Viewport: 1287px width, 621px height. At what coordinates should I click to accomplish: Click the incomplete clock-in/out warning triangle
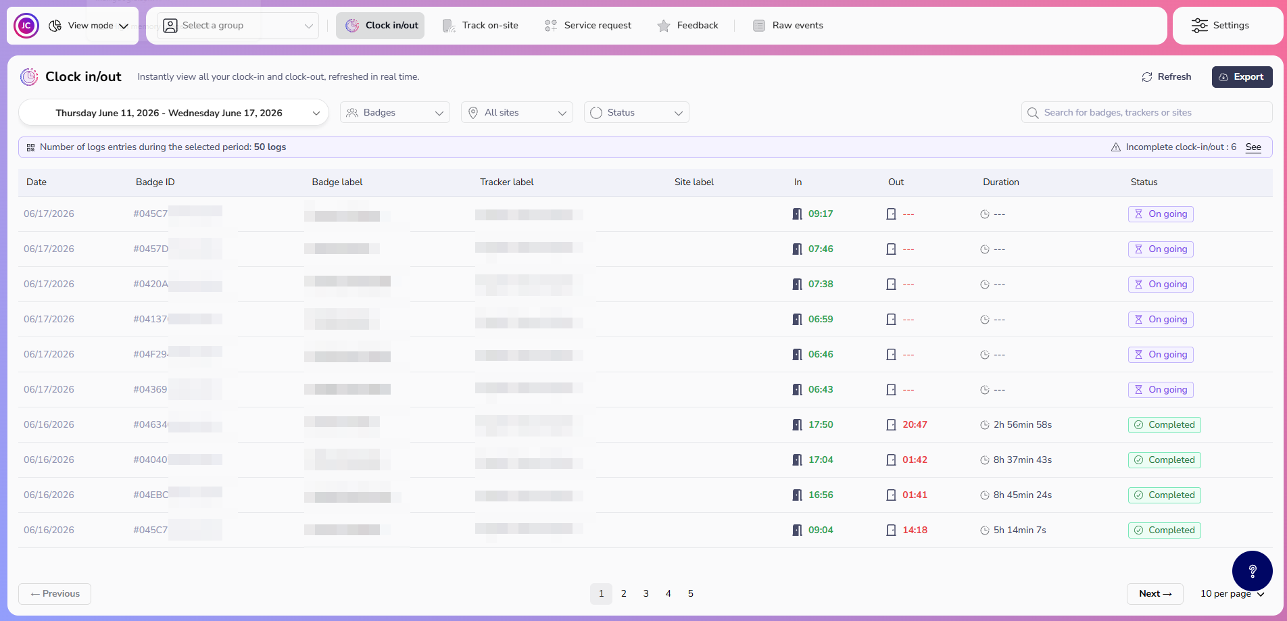click(1116, 147)
